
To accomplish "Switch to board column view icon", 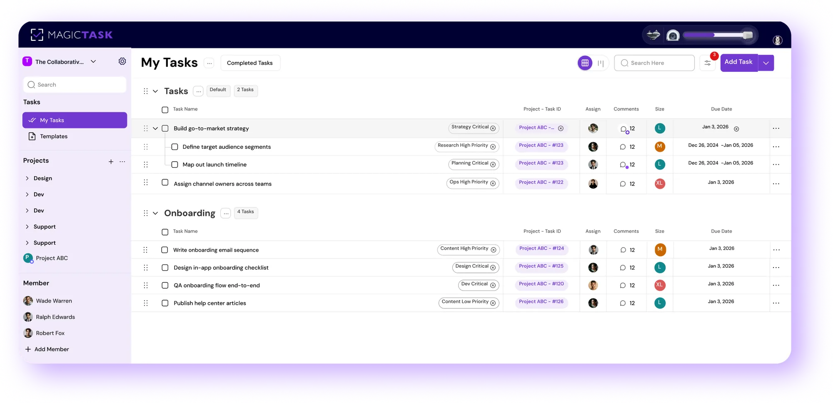I will 601,63.
